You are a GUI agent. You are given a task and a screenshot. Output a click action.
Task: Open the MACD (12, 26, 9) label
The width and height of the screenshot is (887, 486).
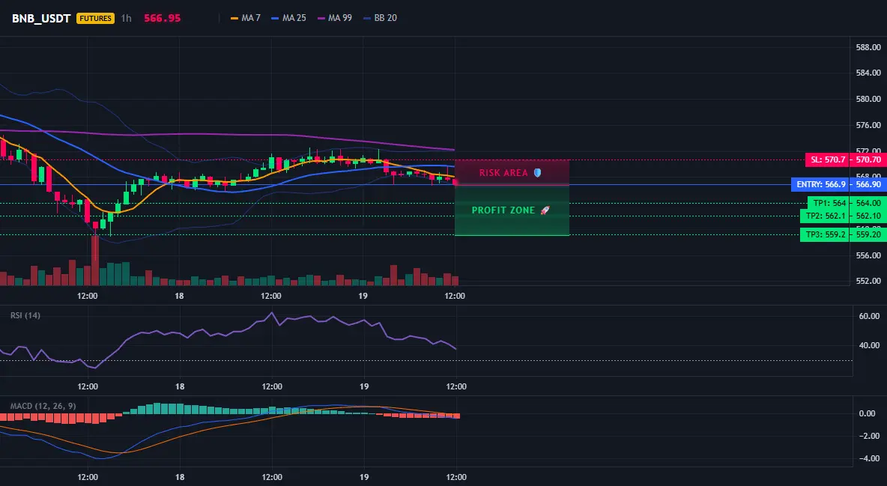pyautogui.click(x=43, y=406)
